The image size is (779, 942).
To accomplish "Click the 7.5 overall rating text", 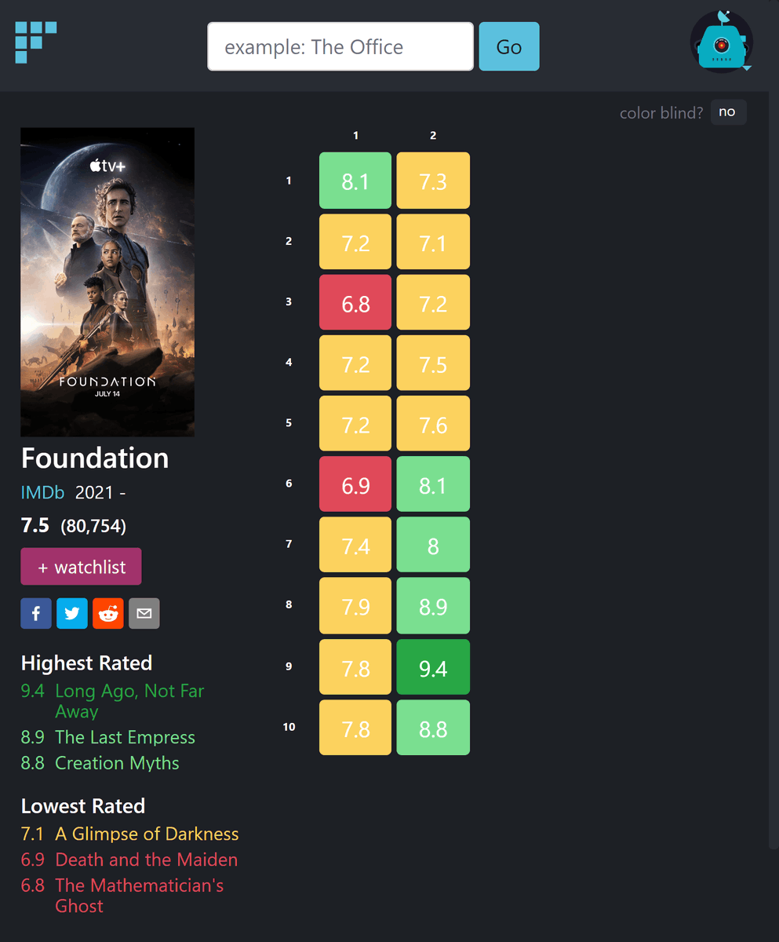I will coord(35,525).
